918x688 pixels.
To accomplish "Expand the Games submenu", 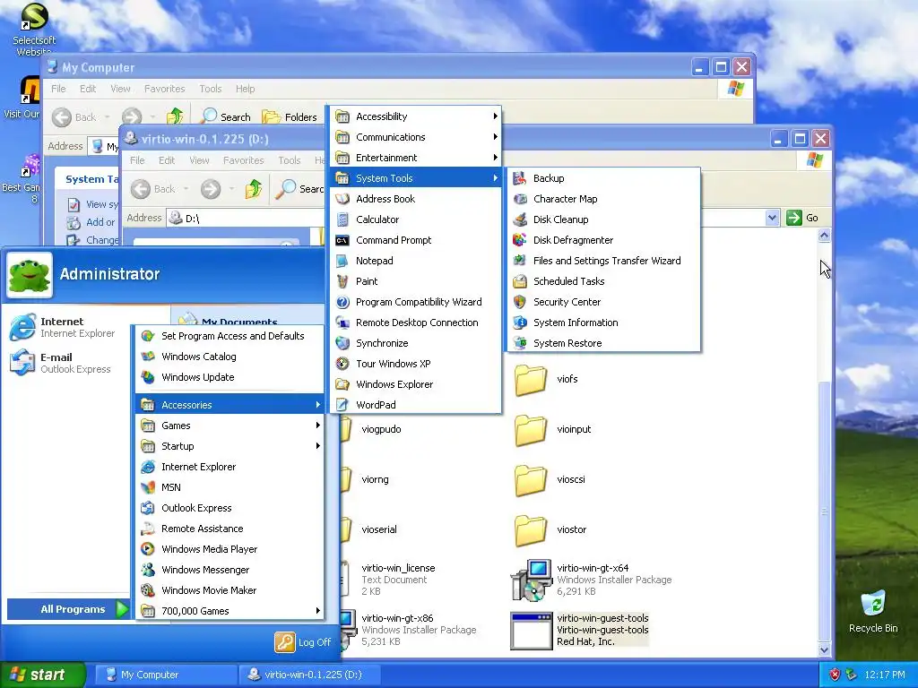I will tap(230, 426).
